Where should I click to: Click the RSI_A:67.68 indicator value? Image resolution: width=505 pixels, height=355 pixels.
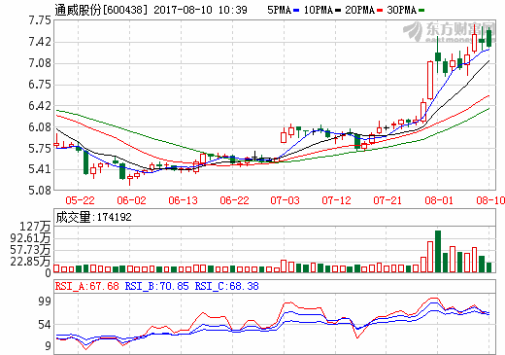[x=86, y=286]
